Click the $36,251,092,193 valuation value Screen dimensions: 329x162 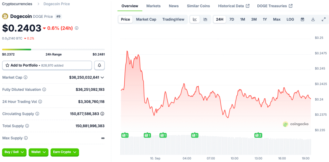(x=90, y=90)
